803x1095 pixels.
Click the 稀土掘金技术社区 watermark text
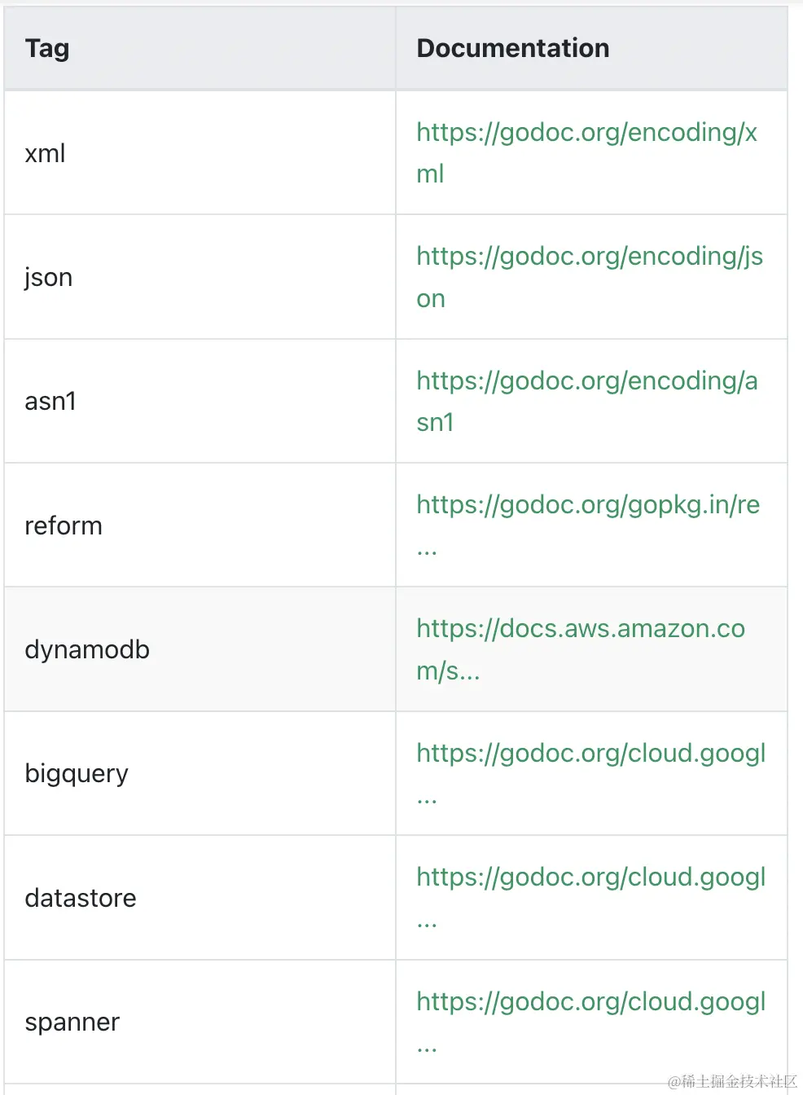[739, 1081]
